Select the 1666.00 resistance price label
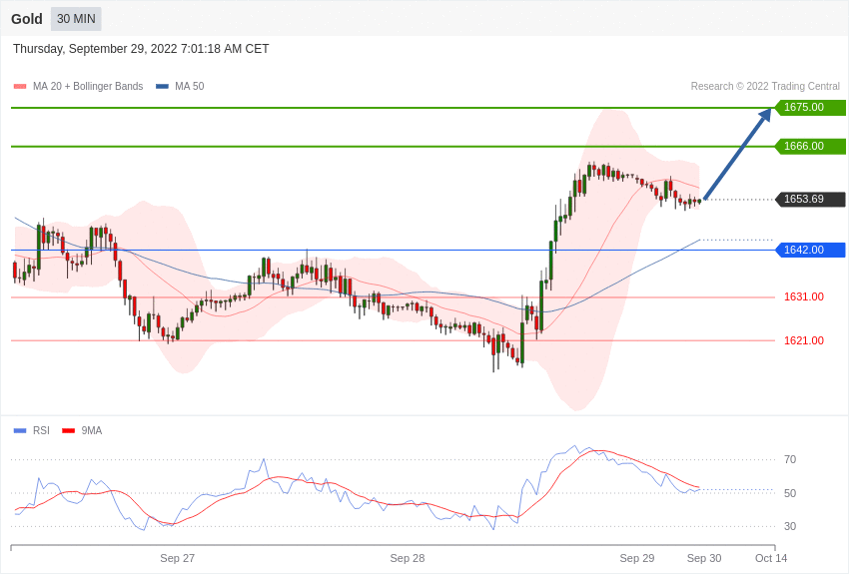849x575 pixels. point(811,146)
